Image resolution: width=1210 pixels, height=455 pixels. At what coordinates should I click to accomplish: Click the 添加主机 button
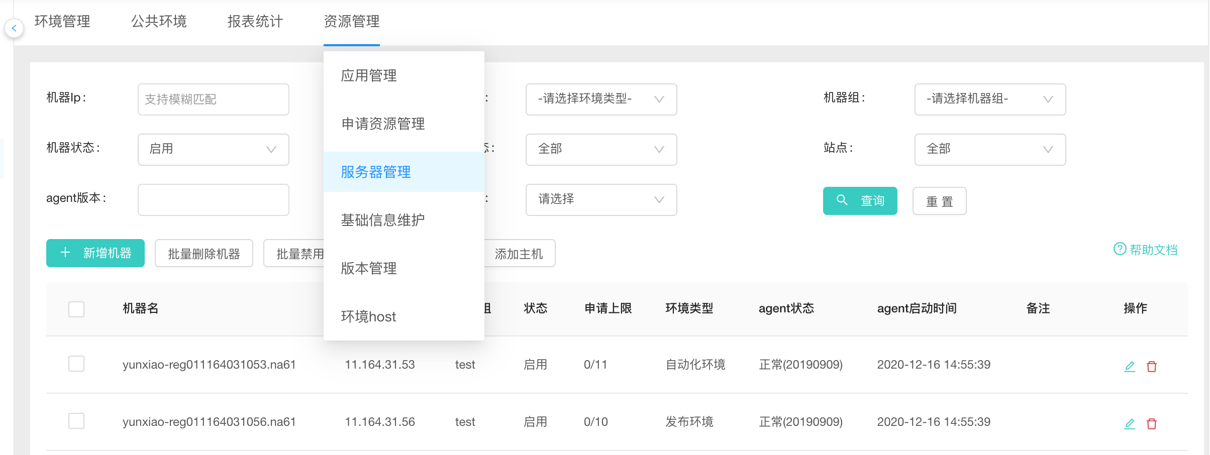tap(520, 253)
